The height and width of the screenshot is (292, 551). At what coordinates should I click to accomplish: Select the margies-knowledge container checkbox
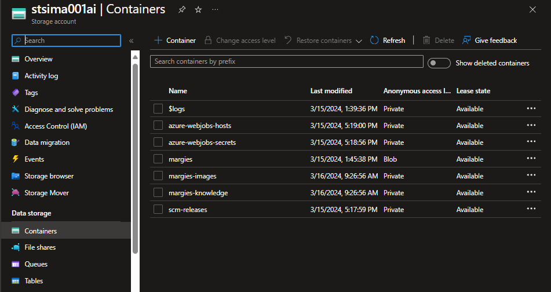(x=158, y=192)
